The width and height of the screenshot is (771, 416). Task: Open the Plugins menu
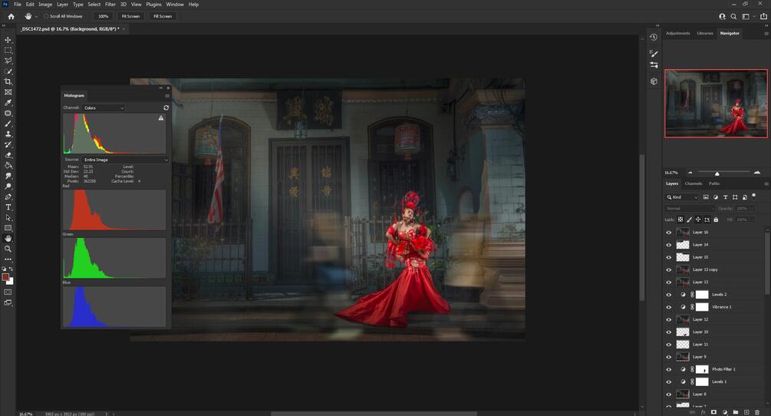tap(153, 5)
